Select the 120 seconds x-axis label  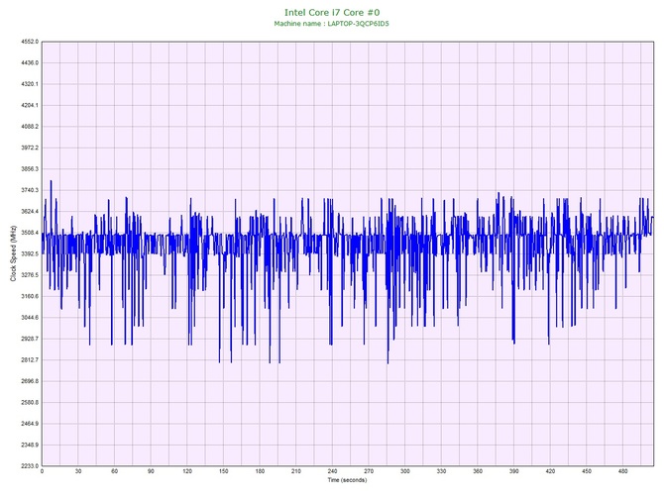187,471
